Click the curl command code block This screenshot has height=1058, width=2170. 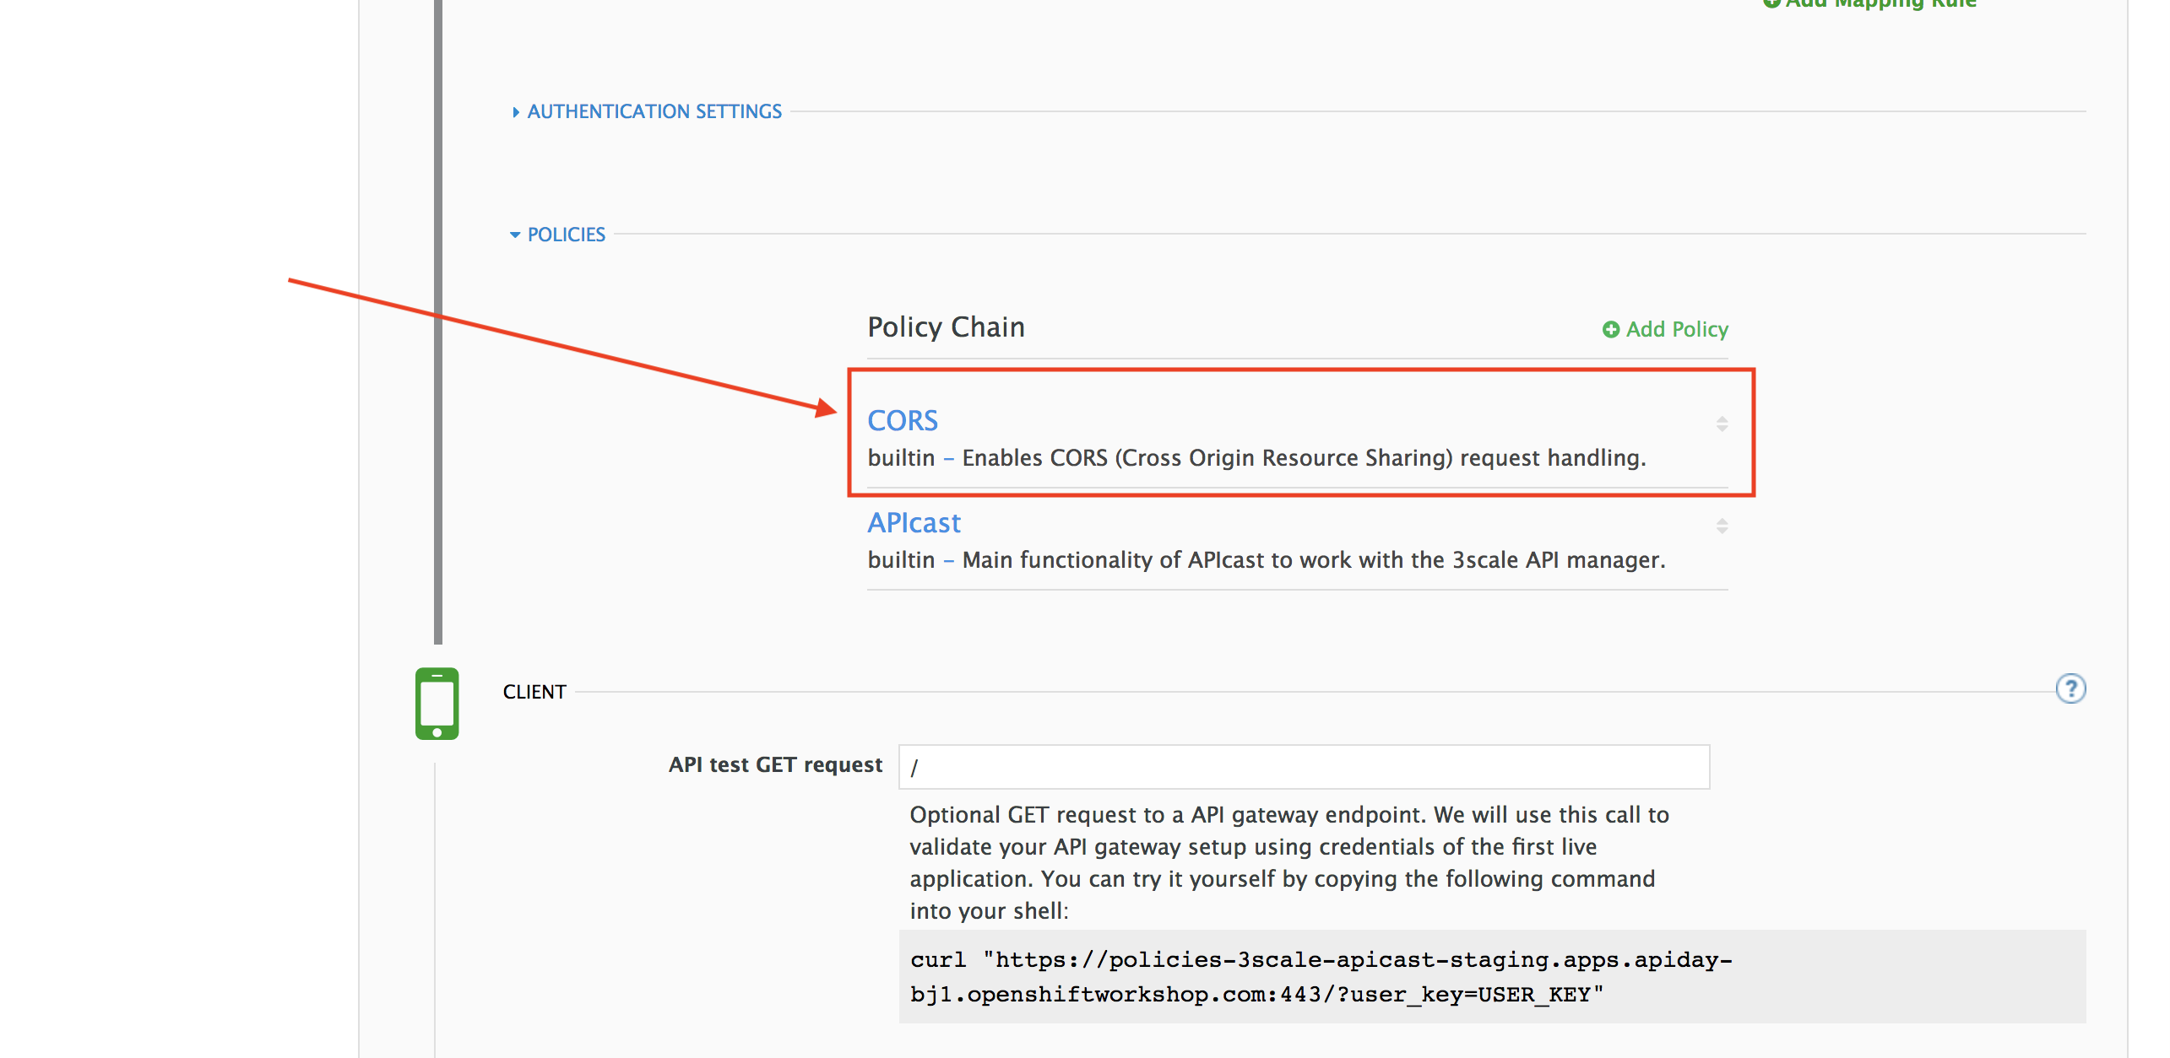[x=1492, y=977]
